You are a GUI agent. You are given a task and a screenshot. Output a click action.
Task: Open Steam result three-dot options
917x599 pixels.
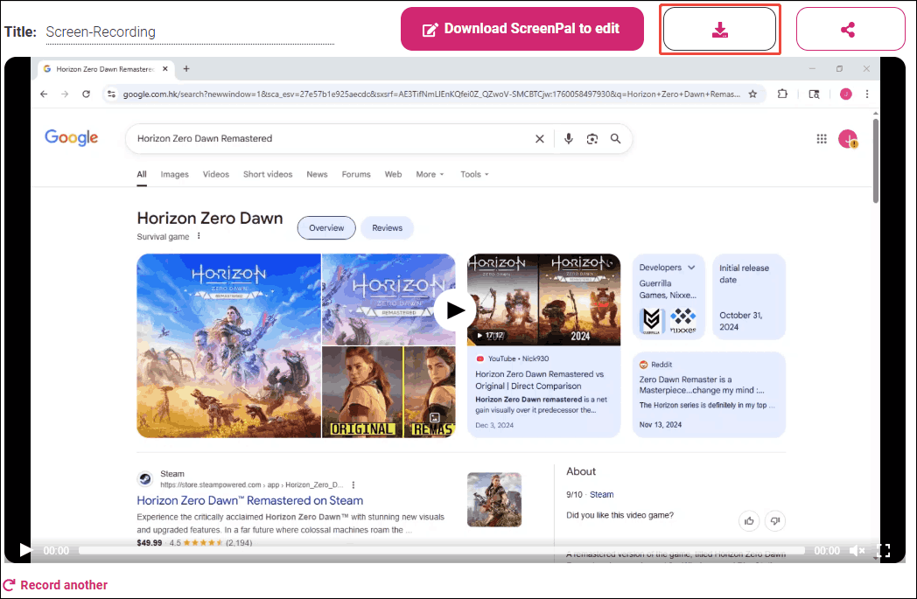(x=353, y=485)
